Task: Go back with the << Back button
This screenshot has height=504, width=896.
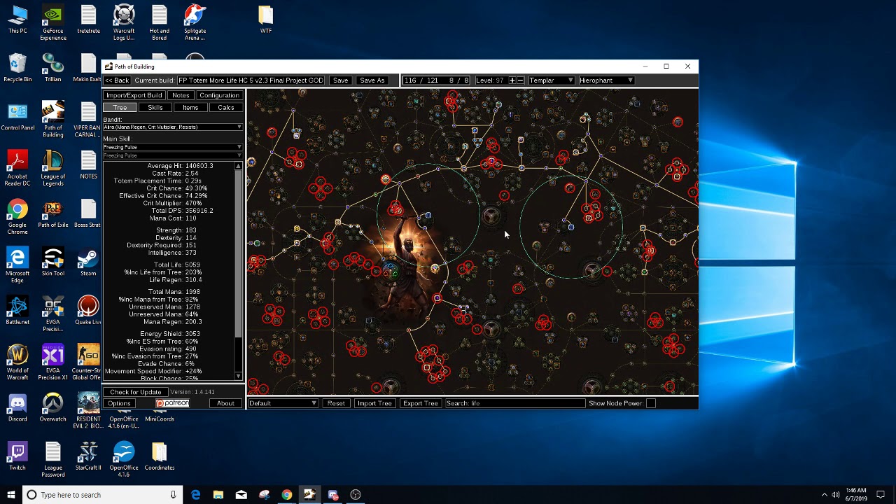Action: (x=118, y=80)
